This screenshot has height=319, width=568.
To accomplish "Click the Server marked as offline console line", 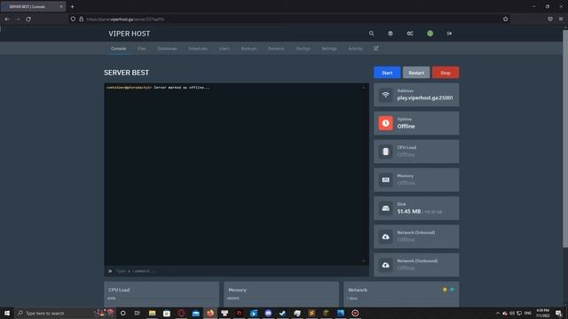I will click(158, 88).
